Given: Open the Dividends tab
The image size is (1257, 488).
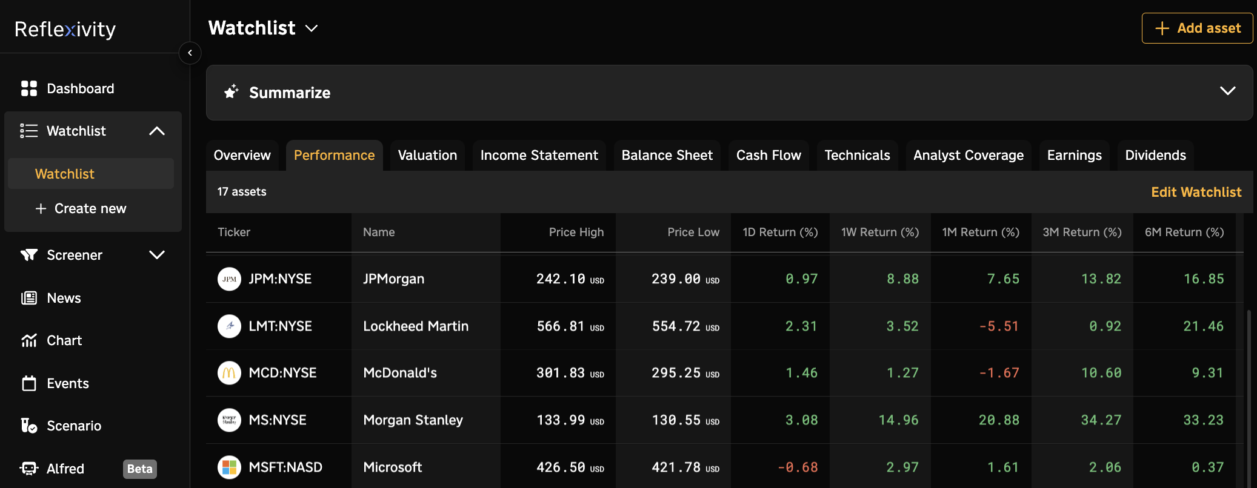Looking at the screenshot, I should [x=1155, y=155].
